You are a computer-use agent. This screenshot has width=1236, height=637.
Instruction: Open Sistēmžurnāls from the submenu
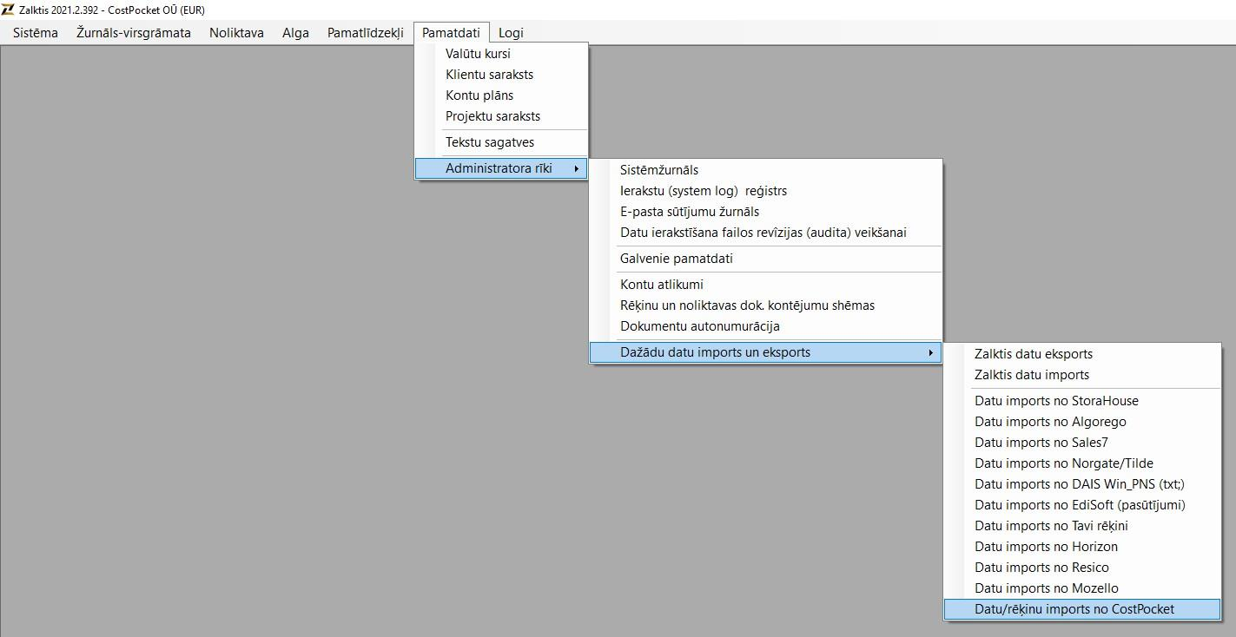click(x=766, y=170)
